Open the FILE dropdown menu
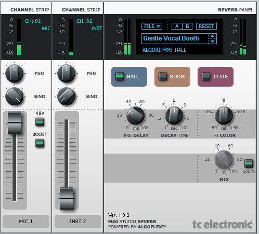 [152, 26]
